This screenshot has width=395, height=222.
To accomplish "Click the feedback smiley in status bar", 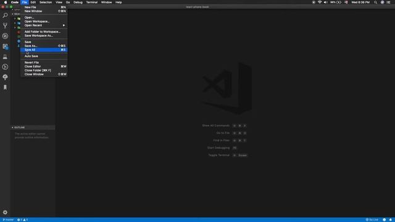I will 384,220.
